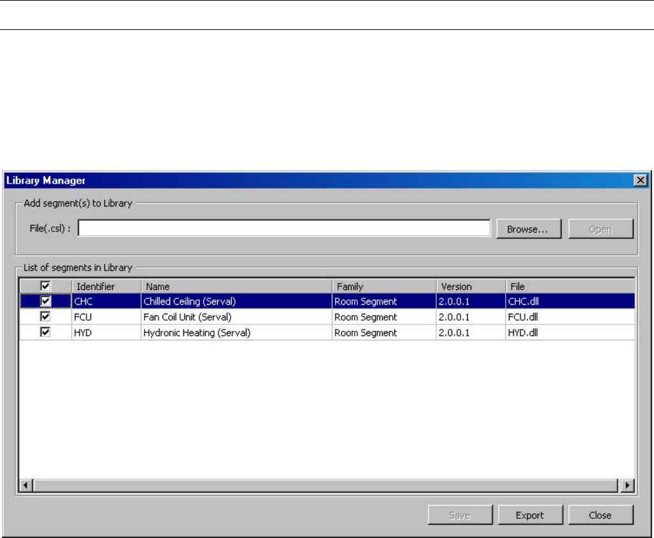Toggle the HYD segment checkbox
Viewport: 654px width, 538px height.
point(45,333)
